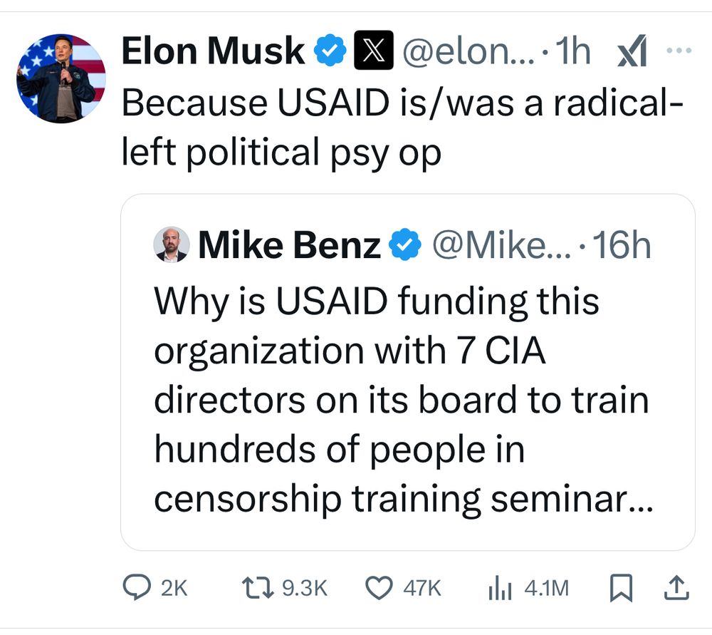Bookmark this post

click(621, 588)
